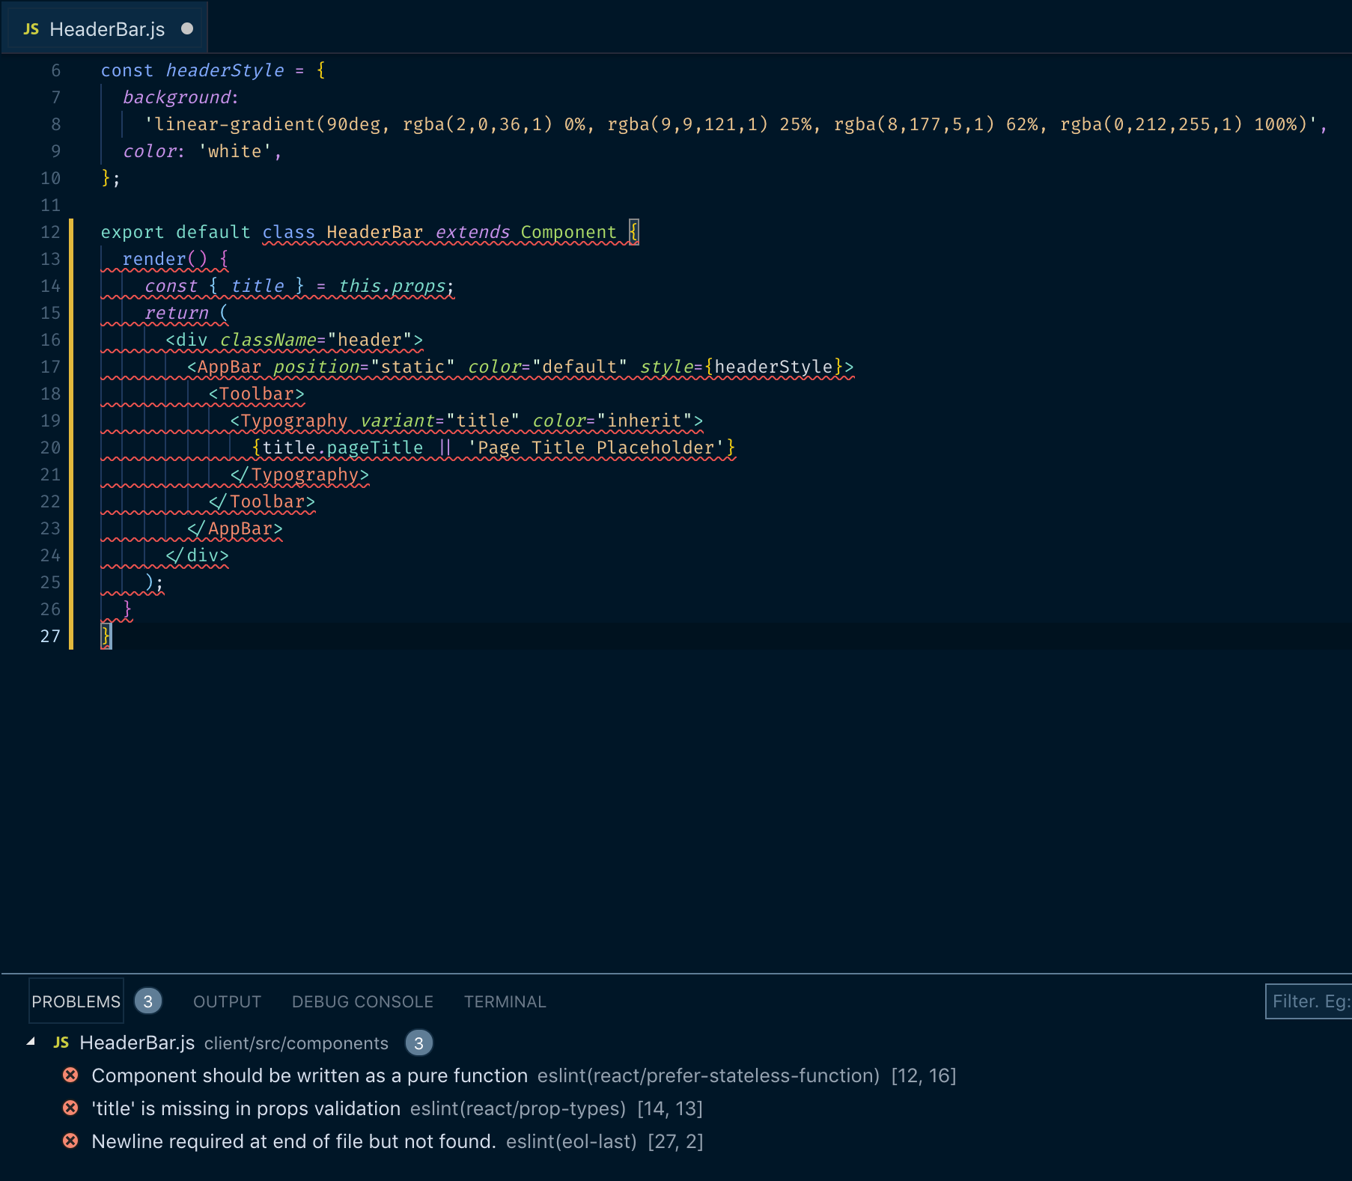Switch to the DEBUG CONSOLE tab

tap(362, 1001)
